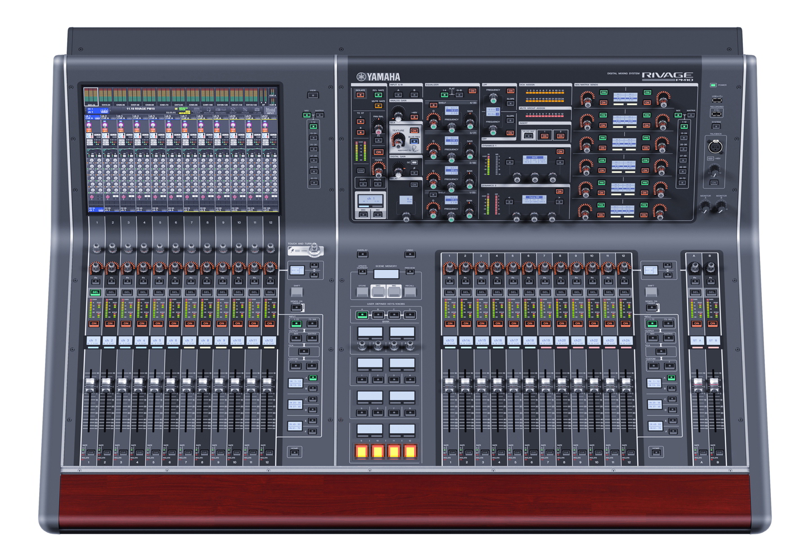Click the HOME key in ch1–ch12 bay
The image size is (810, 560).
pyautogui.click(x=295, y=452)
